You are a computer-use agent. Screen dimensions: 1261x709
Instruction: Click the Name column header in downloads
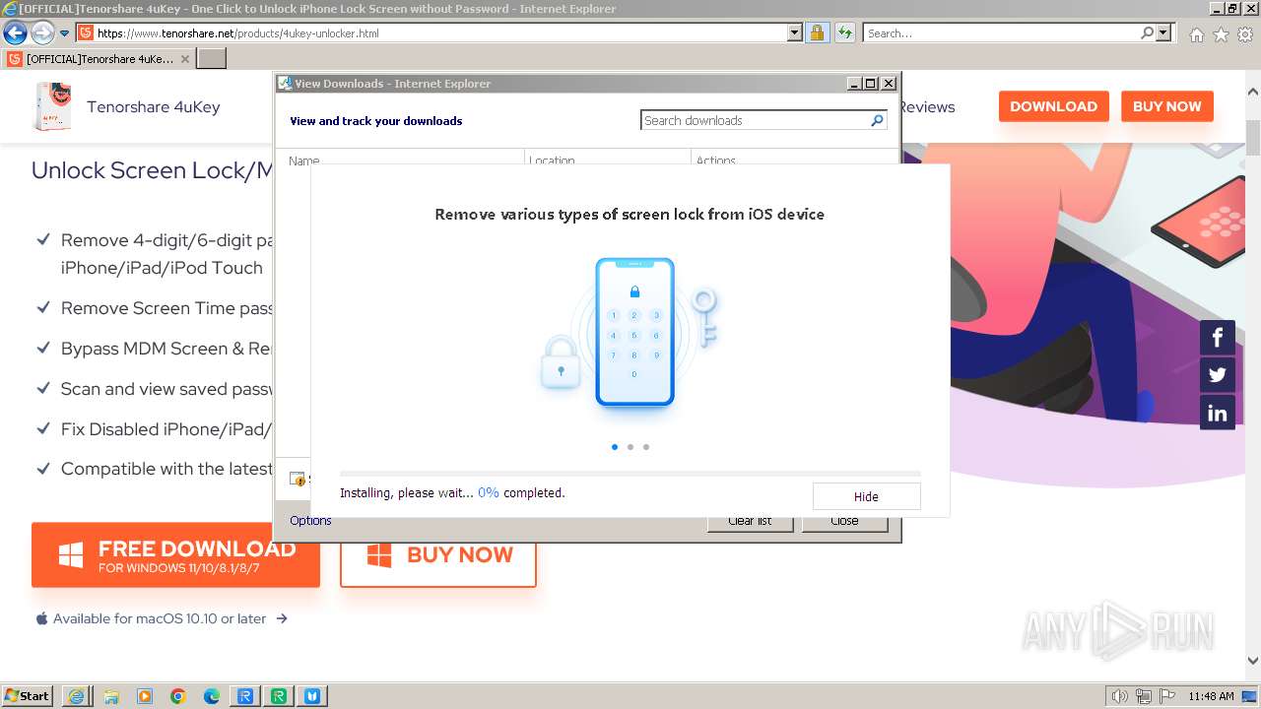pos(303,161)
